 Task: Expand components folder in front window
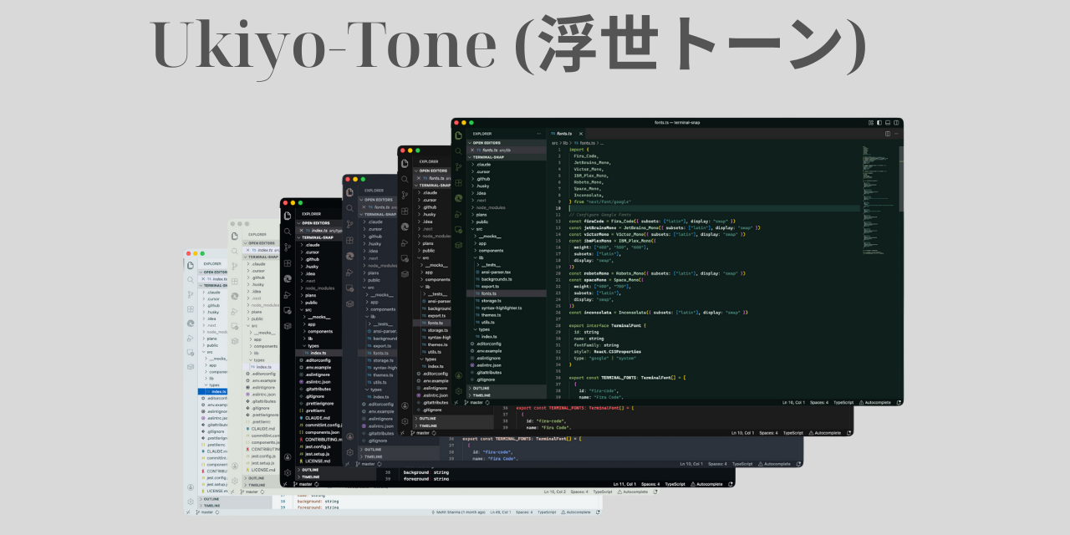(x=507, y=250)
